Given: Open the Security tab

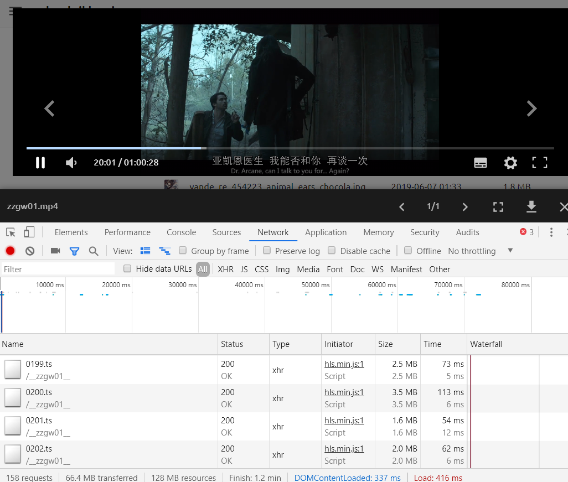Looking at the screenshot, I should tap(425, 232).
